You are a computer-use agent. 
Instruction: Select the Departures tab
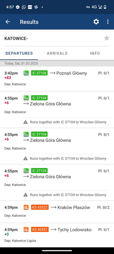(x=19, y=53)
